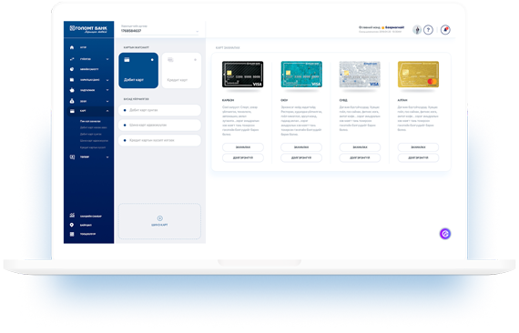Click the purple chat bubble button
The width and height of the screenshot is (519, 333).
(x=445, y=234)
